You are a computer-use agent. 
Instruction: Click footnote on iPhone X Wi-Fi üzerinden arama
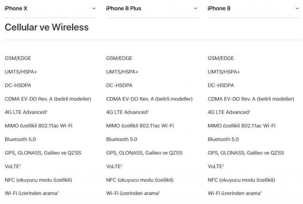point(58,192)
